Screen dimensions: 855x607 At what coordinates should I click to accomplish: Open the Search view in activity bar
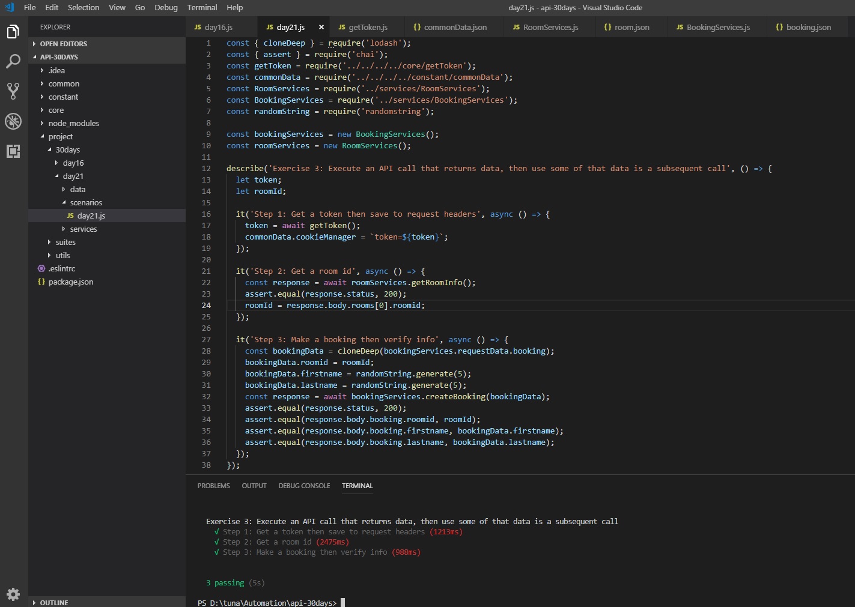click(x=13, y=61)
